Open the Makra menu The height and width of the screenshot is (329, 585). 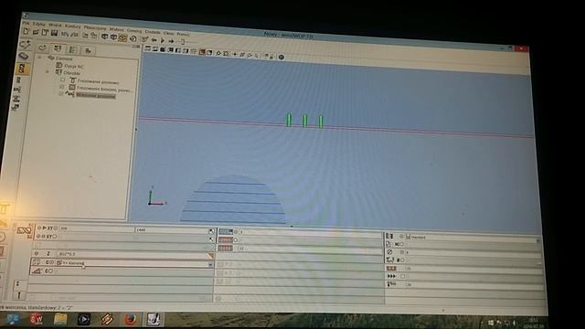click(x=116, y=28)
